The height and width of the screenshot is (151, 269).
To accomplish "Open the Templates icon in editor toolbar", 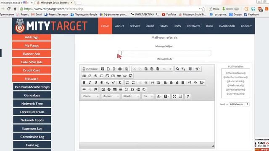I will pos(127,69).
